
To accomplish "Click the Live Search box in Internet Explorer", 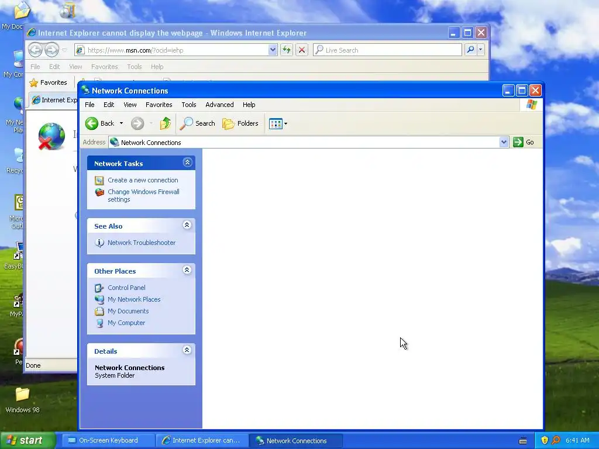I will (387, 50).
